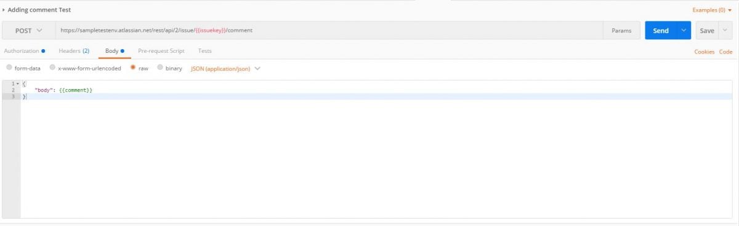Select the form-data radio button

(x=9, y=68)
